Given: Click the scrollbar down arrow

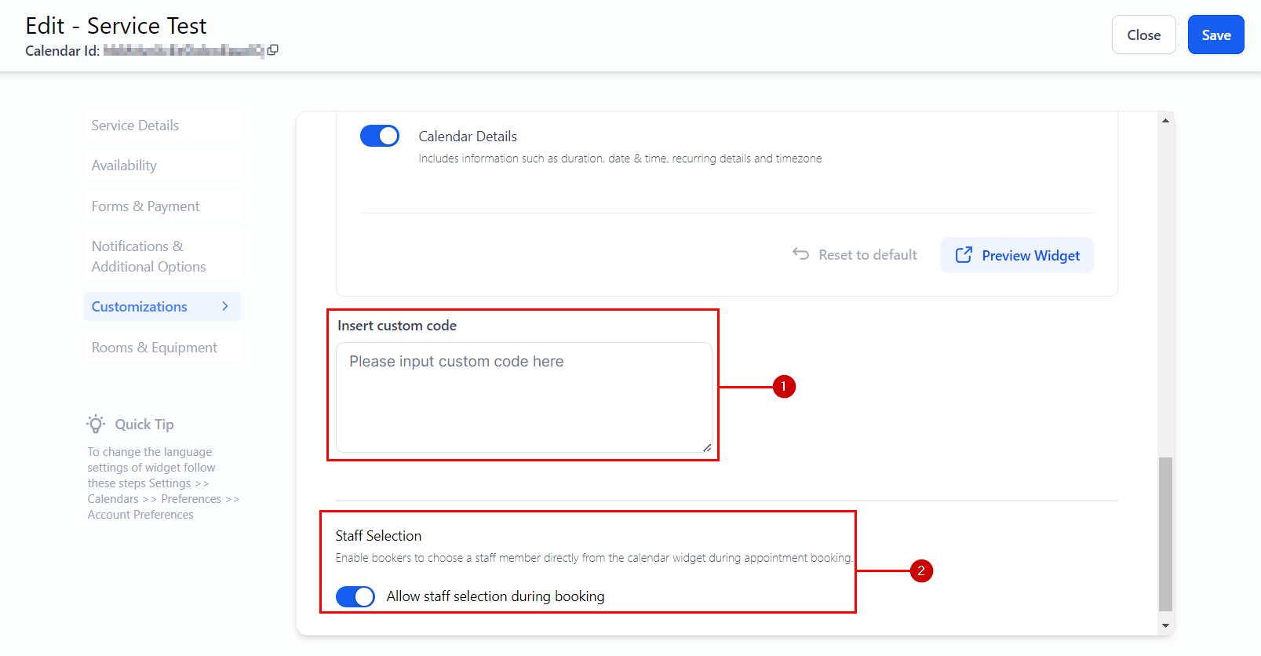Looking at the screenshot, I should (1165, 625).
